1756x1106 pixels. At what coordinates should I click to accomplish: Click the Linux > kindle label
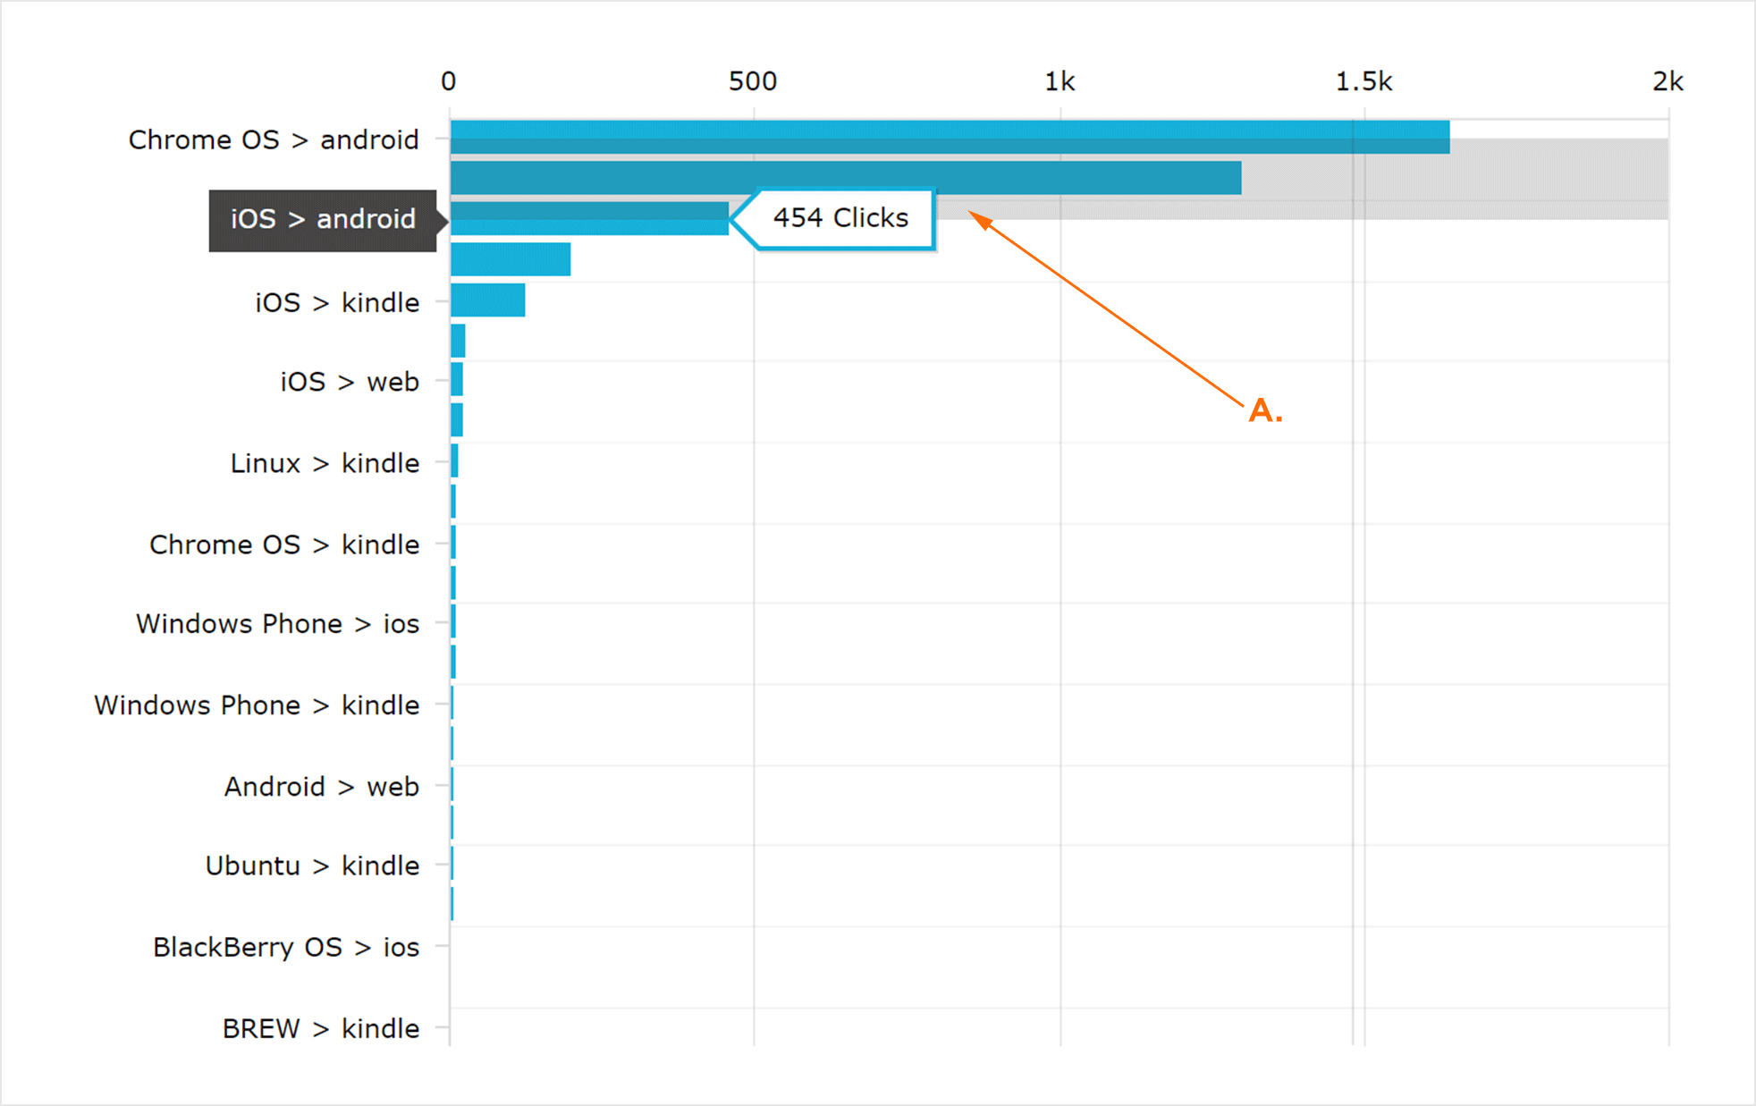[x=325, y=463]
